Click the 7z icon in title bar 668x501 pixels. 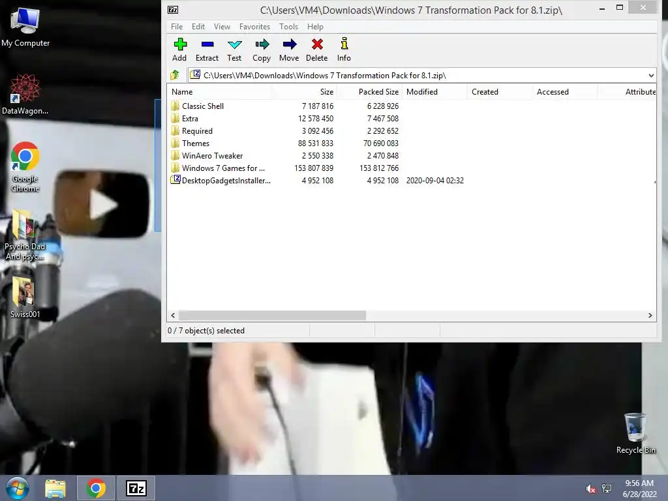173,10
